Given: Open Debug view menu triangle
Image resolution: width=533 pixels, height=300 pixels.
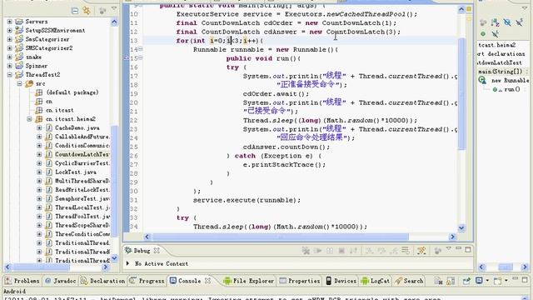Looking at the screenshot, I should pos(448,249).
